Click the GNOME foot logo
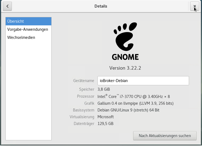The width and height of the screenshot is (202, 146). pyautogui.click(x=125, y=36)
